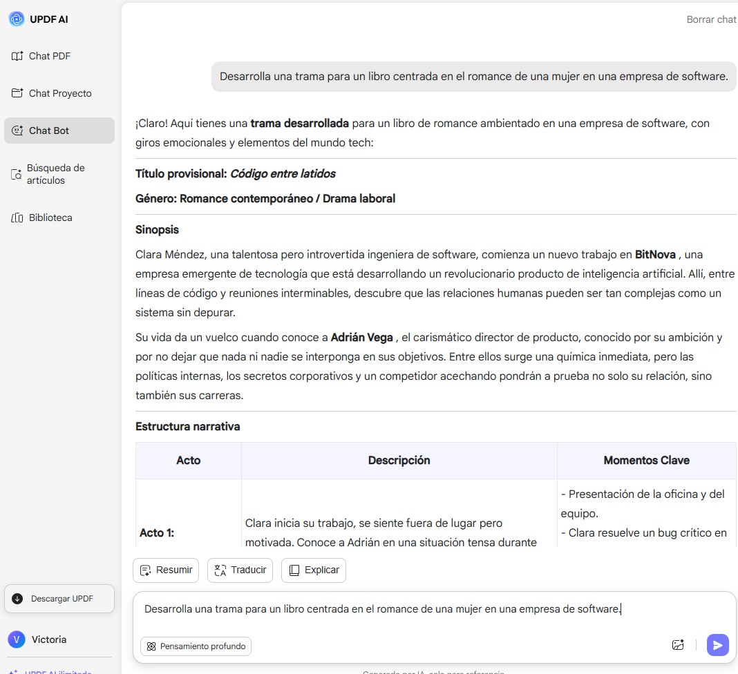Click the Resumir button
738x674 pixels.
[x=166, y=570]
